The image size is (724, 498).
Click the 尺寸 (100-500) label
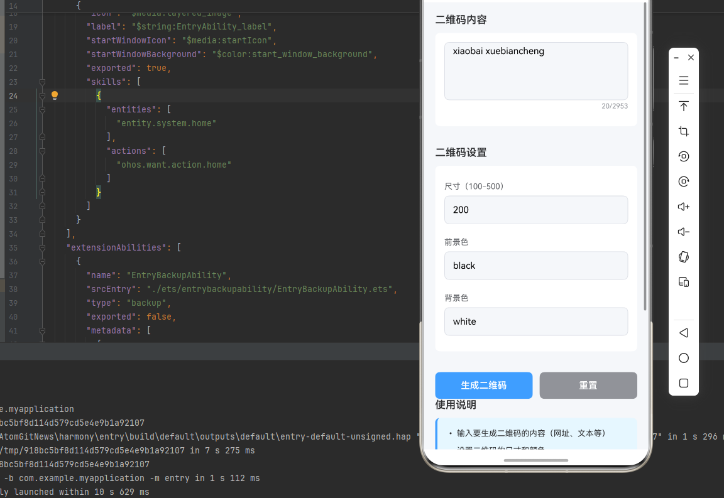coord(474,187)
